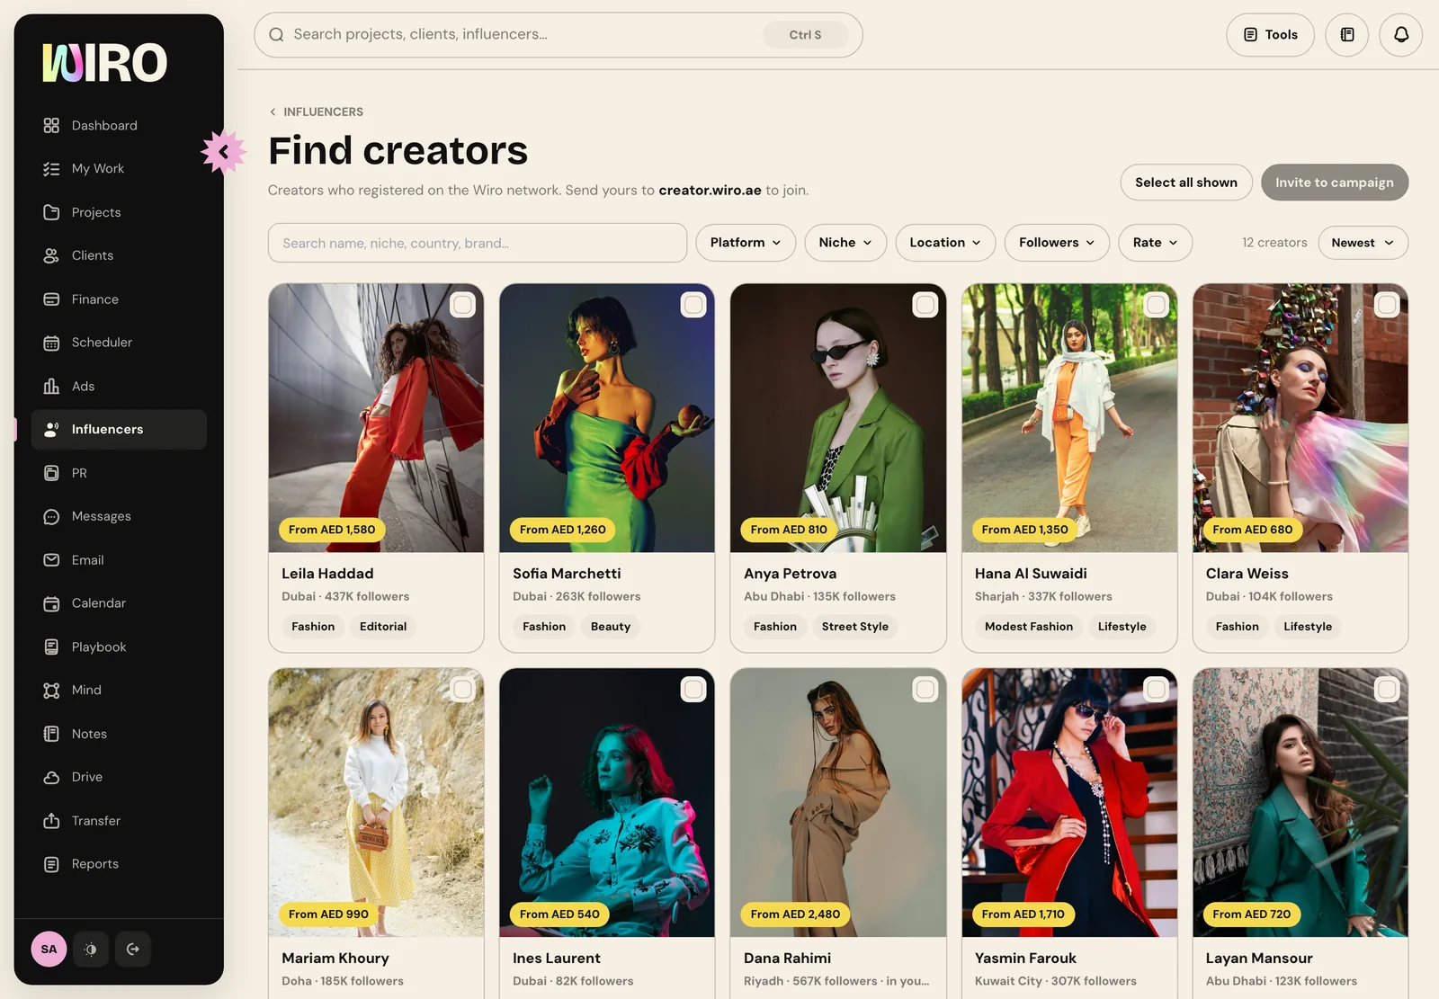
Task: Click the Transfer upload icon
Action: (51, 821)
